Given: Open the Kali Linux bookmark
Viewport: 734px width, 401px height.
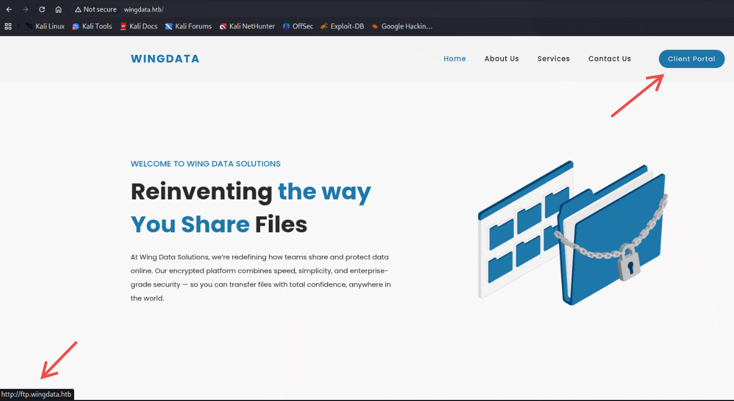Looking at the screenshot, I should point(45,26).
